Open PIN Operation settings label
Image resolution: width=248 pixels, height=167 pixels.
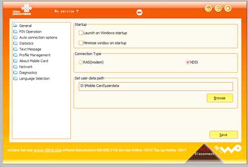(x=30, y=32)
